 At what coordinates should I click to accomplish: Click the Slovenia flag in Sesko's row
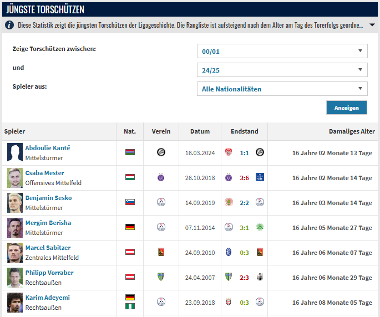(x=130, y=202)
